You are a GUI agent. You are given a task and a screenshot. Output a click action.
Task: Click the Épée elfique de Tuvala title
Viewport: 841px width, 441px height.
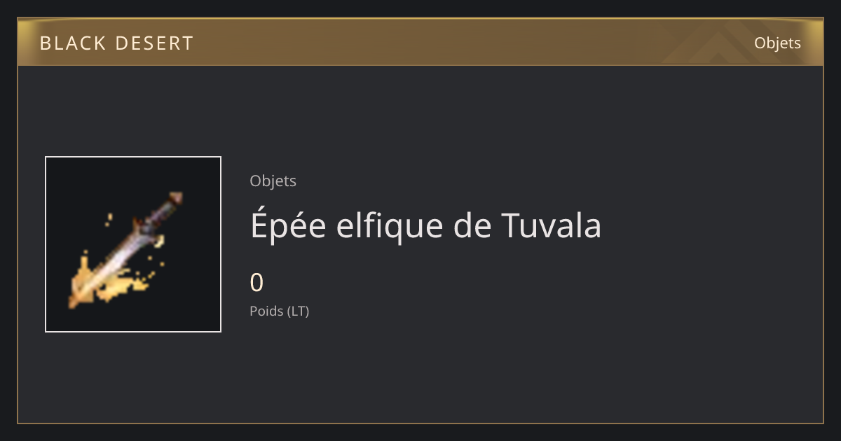pos(425,225)
